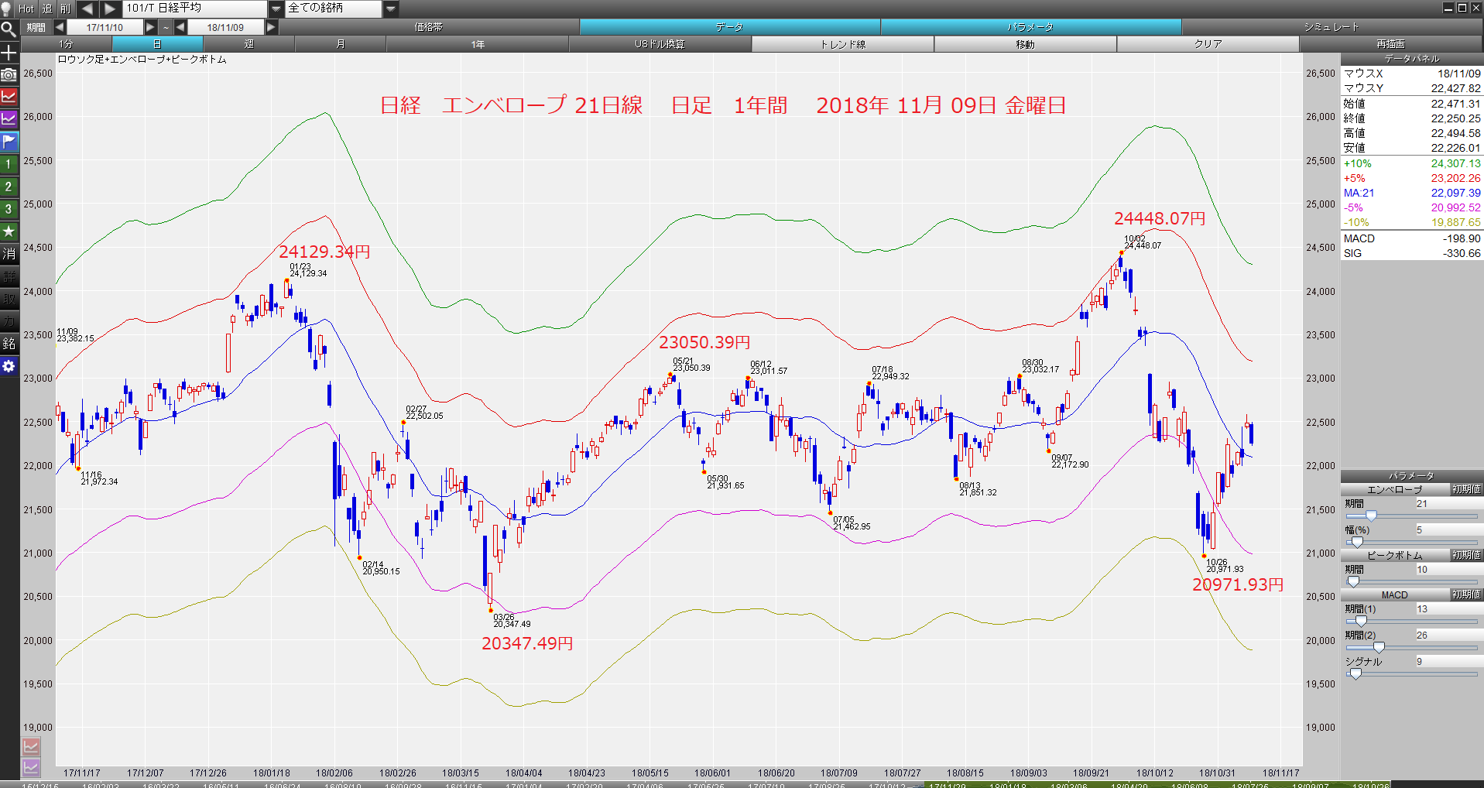Reset ピークボトム with 初期値 button
The height and width of the screenshot is (788, 1484).
click(x=1466, y=555)
